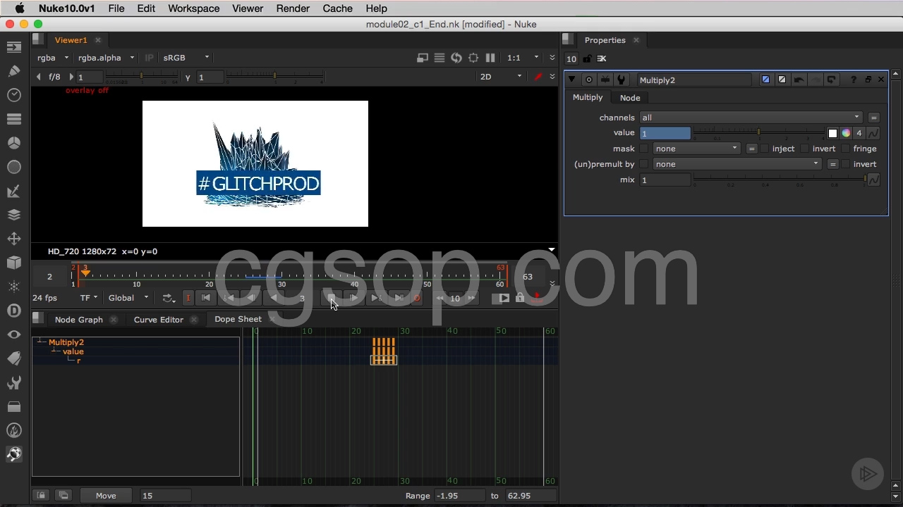Click the Multiply2 node name field
Screen dimensions: 903x507
[x=694, y=80]
